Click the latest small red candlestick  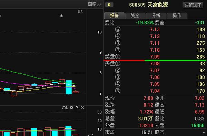point(76,92)
